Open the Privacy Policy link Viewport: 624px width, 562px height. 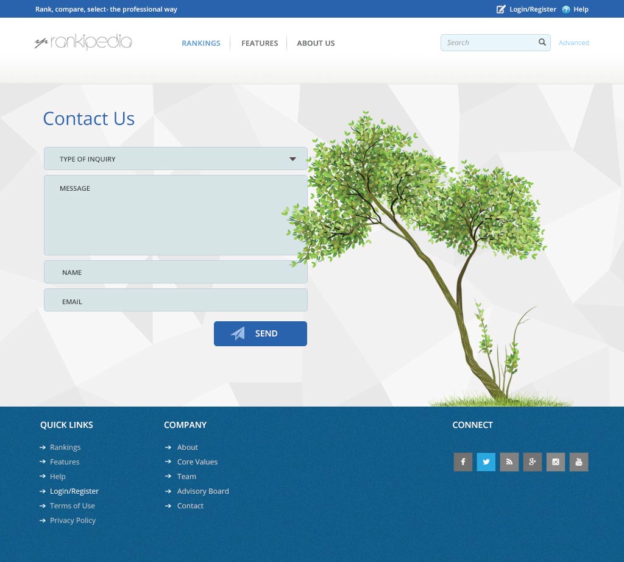click(x=73, y=520)
